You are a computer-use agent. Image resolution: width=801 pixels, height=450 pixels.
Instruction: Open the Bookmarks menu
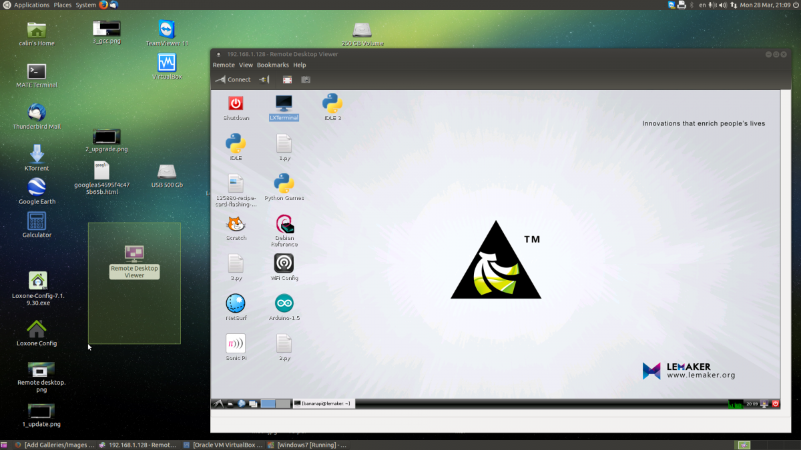coord(272,65)
